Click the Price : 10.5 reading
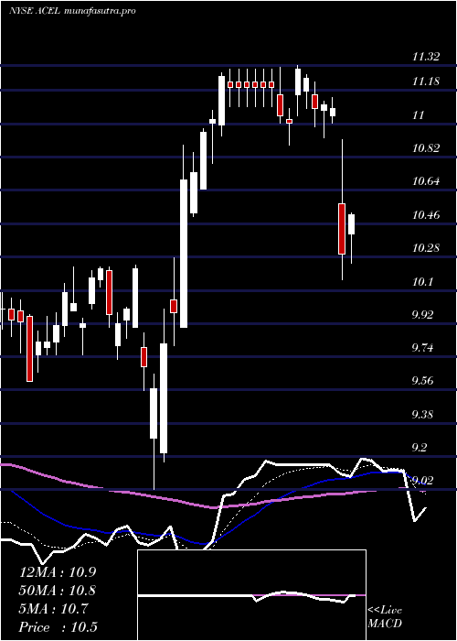 [58, 627]
